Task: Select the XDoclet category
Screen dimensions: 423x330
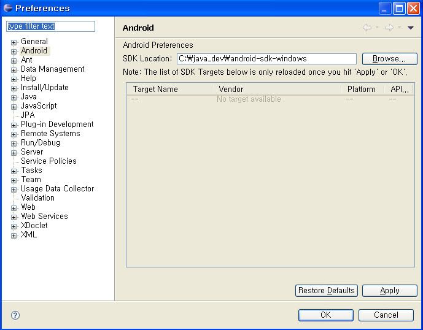Action: (34, 225)
